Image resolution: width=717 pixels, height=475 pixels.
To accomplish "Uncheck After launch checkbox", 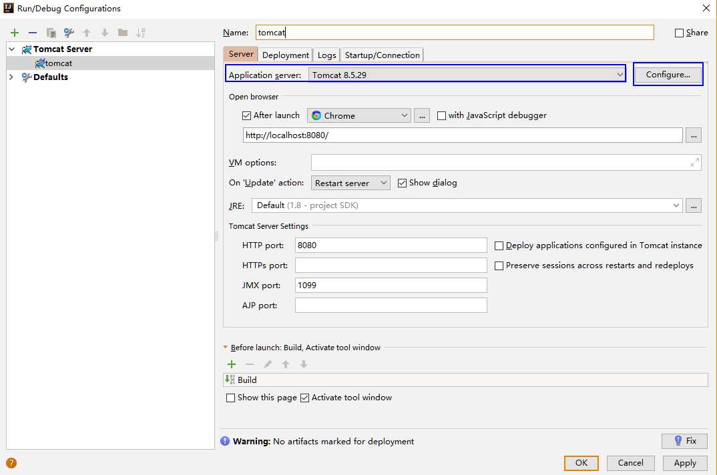I will pos(246,115).
